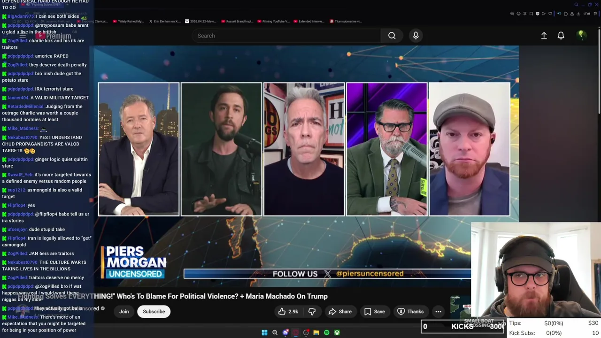Click the Join channel button

[x=124, y=311]
